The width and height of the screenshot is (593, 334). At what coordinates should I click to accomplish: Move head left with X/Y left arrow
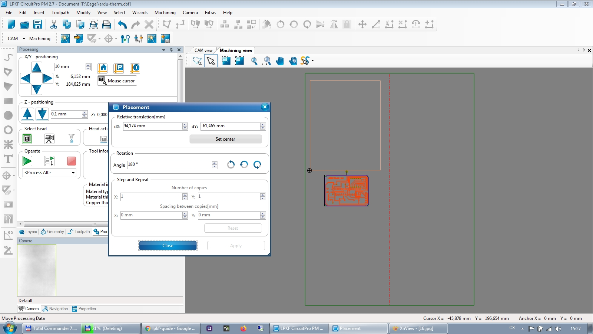[26, 78]
